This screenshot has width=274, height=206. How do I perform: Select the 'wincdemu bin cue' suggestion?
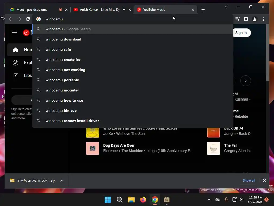(133, 111)
